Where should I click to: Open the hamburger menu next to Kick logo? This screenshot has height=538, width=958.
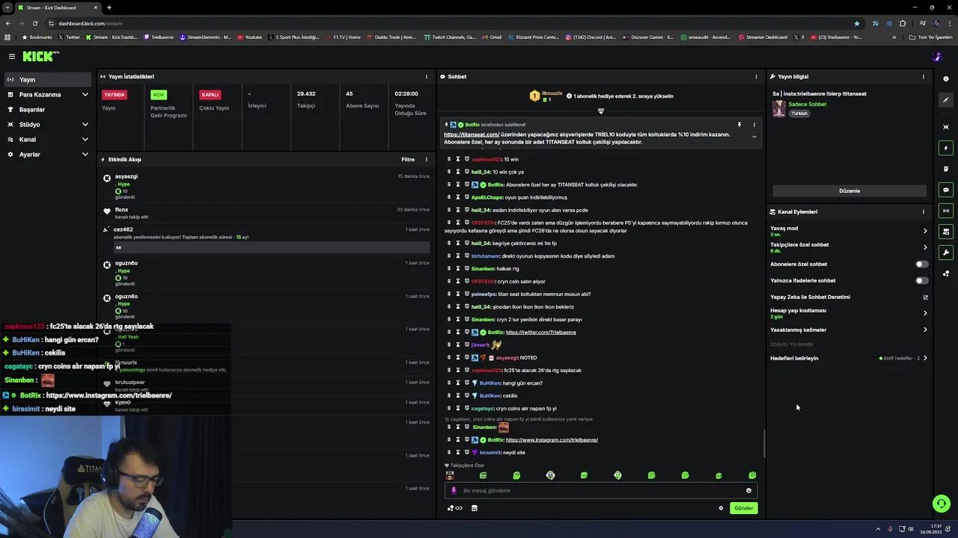tap(12, 57)
